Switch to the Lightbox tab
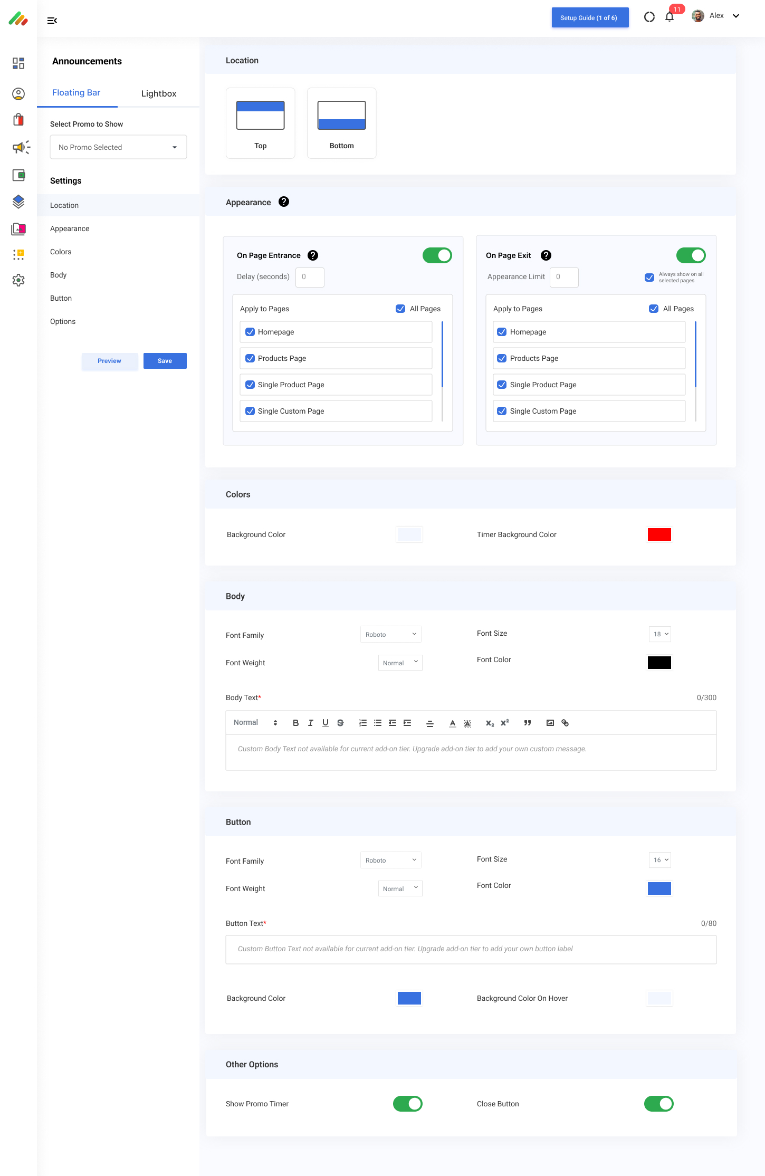The image size is (765, 1176). 159,93
